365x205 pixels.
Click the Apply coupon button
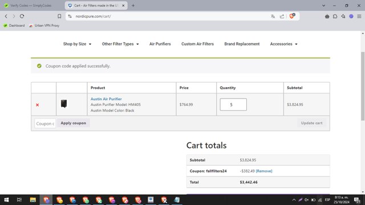(74, 123)
